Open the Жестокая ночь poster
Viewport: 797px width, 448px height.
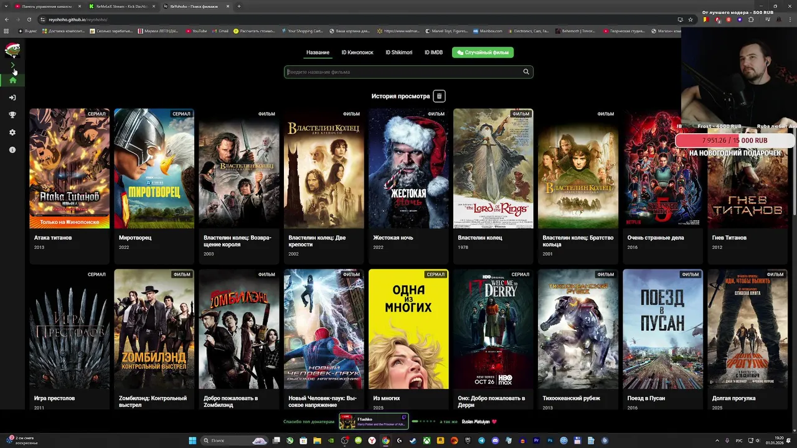click(408, 168)
